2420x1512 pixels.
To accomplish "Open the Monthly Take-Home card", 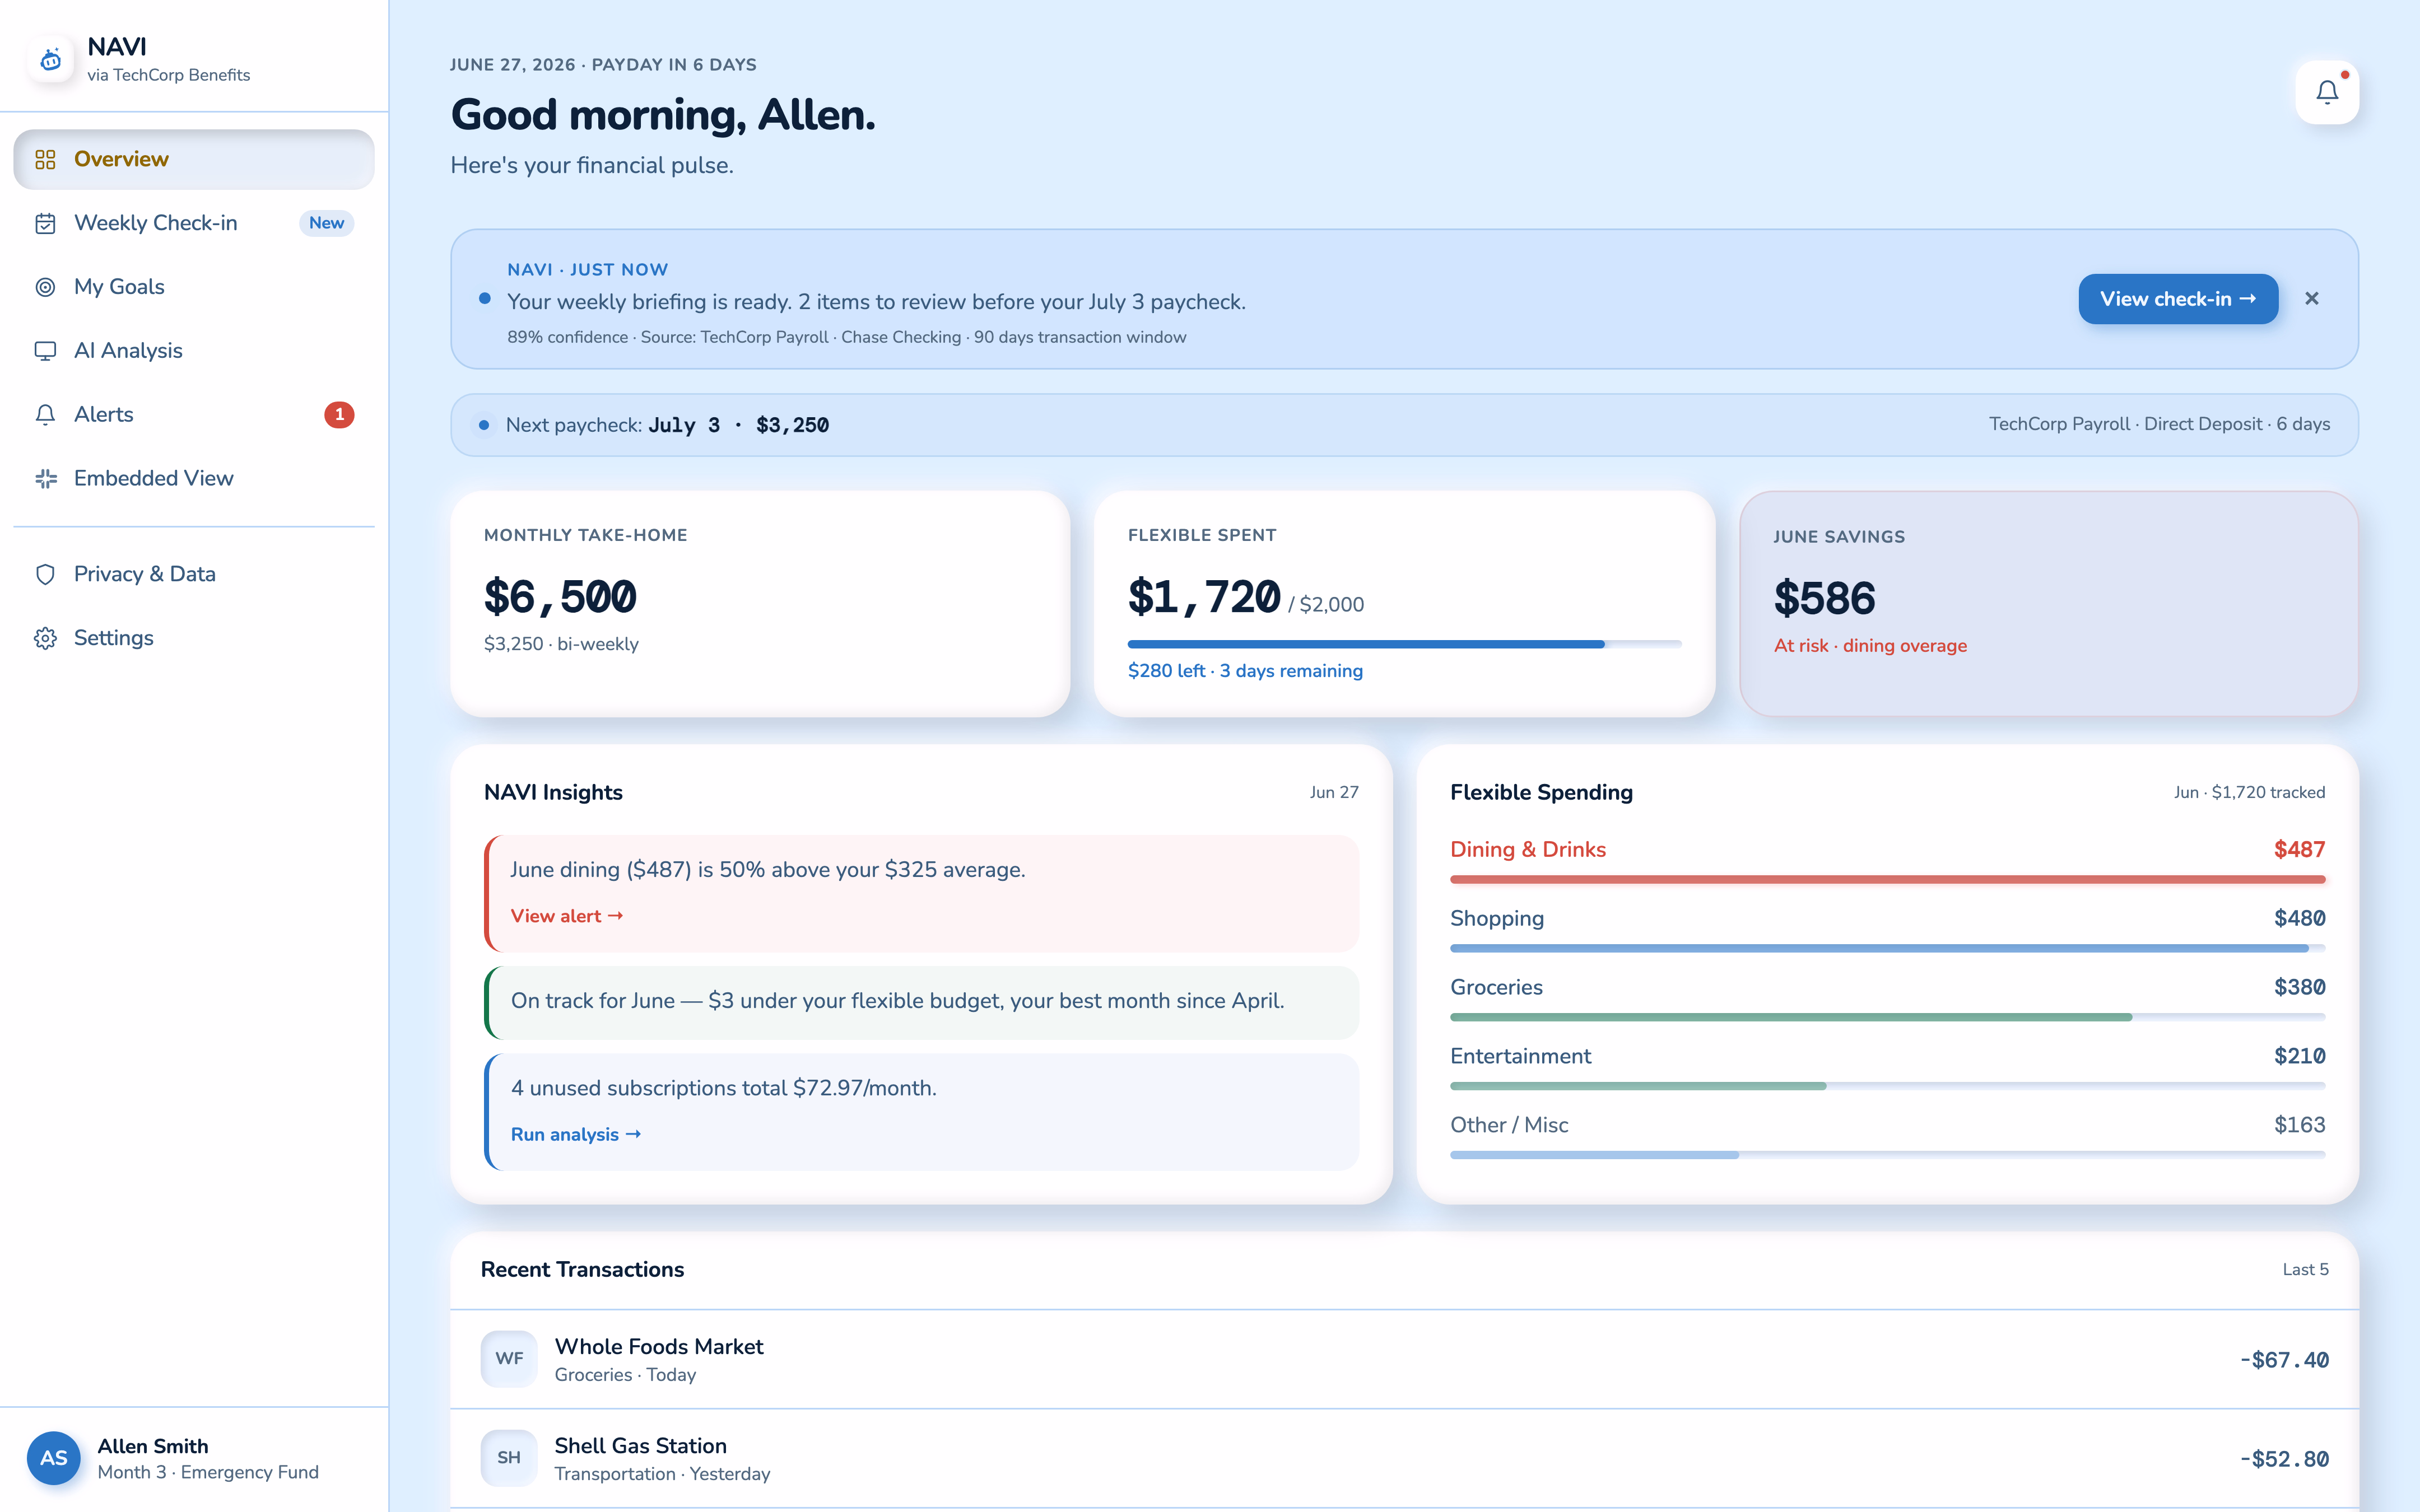I will pos(760,603).
